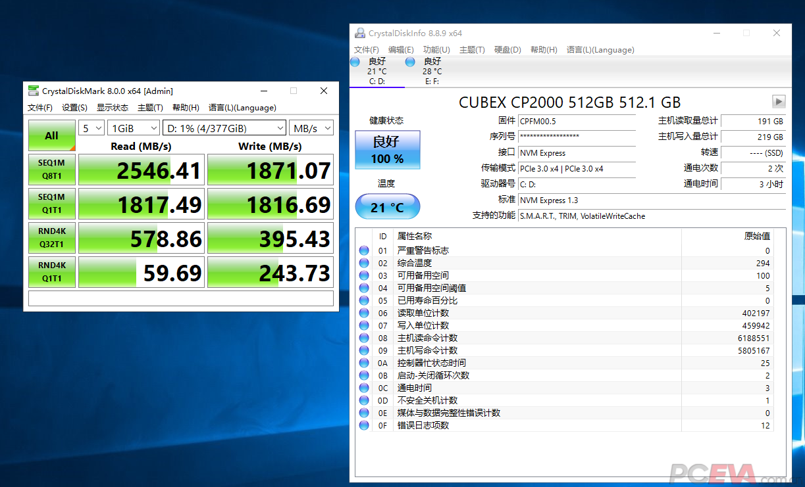
Task: Click the next disk arrow button
Action: 779,101
